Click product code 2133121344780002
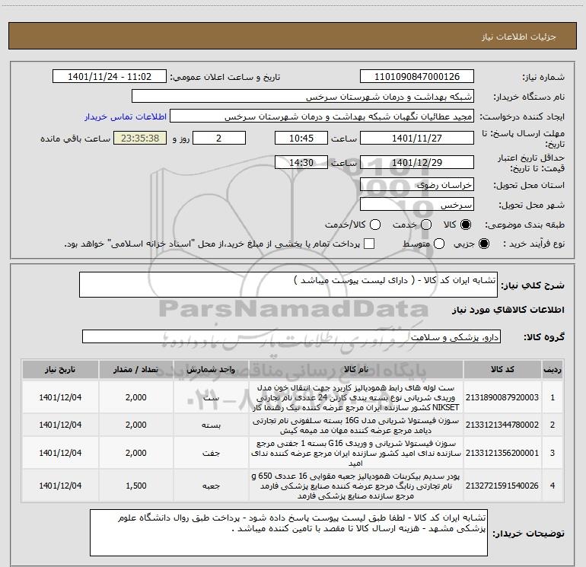Image resolution: width=586 pixels, height=567 pixels. pos(502,425)
